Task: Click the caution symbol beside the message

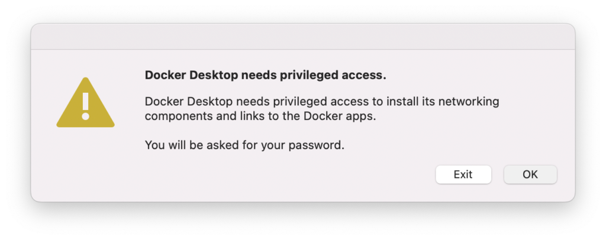Action: pyautogui.click(x=85, y=103)
